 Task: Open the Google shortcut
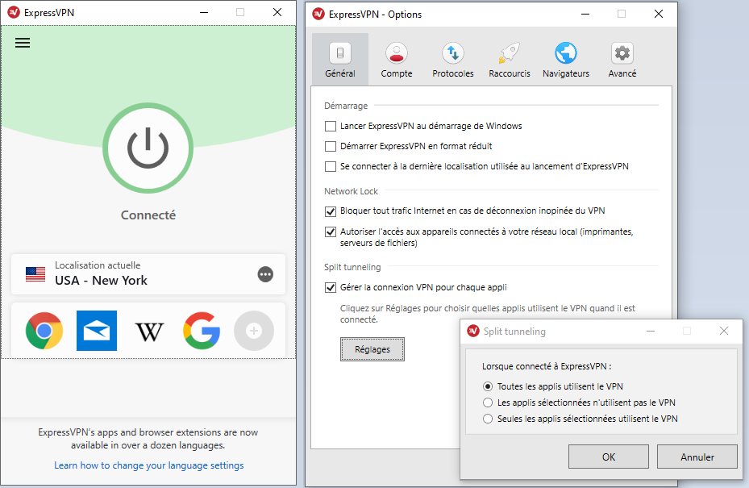[202, 331]
